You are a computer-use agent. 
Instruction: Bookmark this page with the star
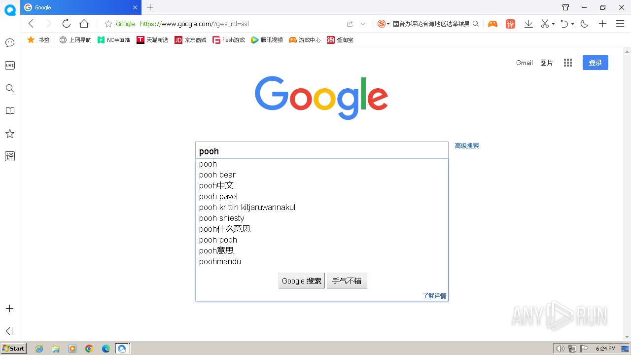[x=108, y=24]
